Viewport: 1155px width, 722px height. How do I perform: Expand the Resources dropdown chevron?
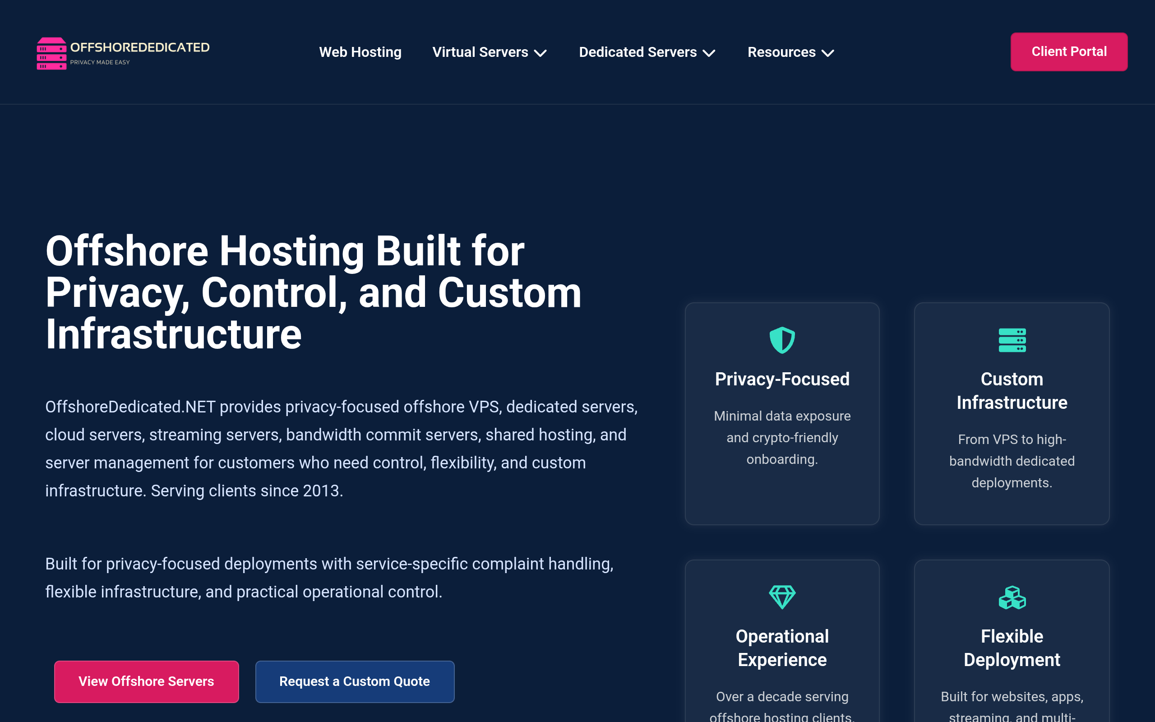[828, 53]
